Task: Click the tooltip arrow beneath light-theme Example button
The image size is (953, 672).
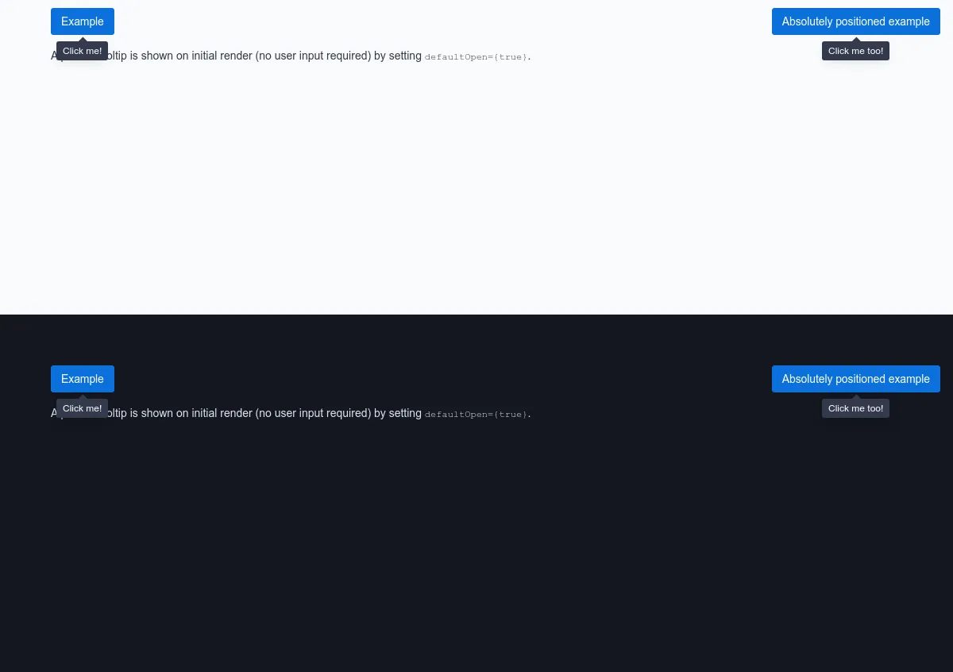Action: click(83, 39)
